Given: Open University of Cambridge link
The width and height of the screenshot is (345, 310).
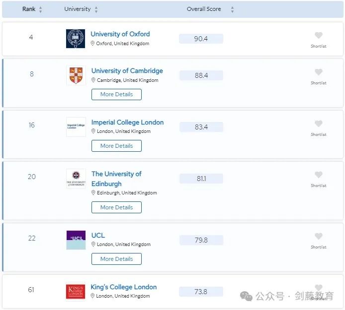Looking at the screenshot, I should coord(127,71).
